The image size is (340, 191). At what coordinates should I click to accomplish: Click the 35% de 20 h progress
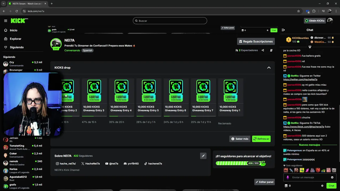coord(117,122)
